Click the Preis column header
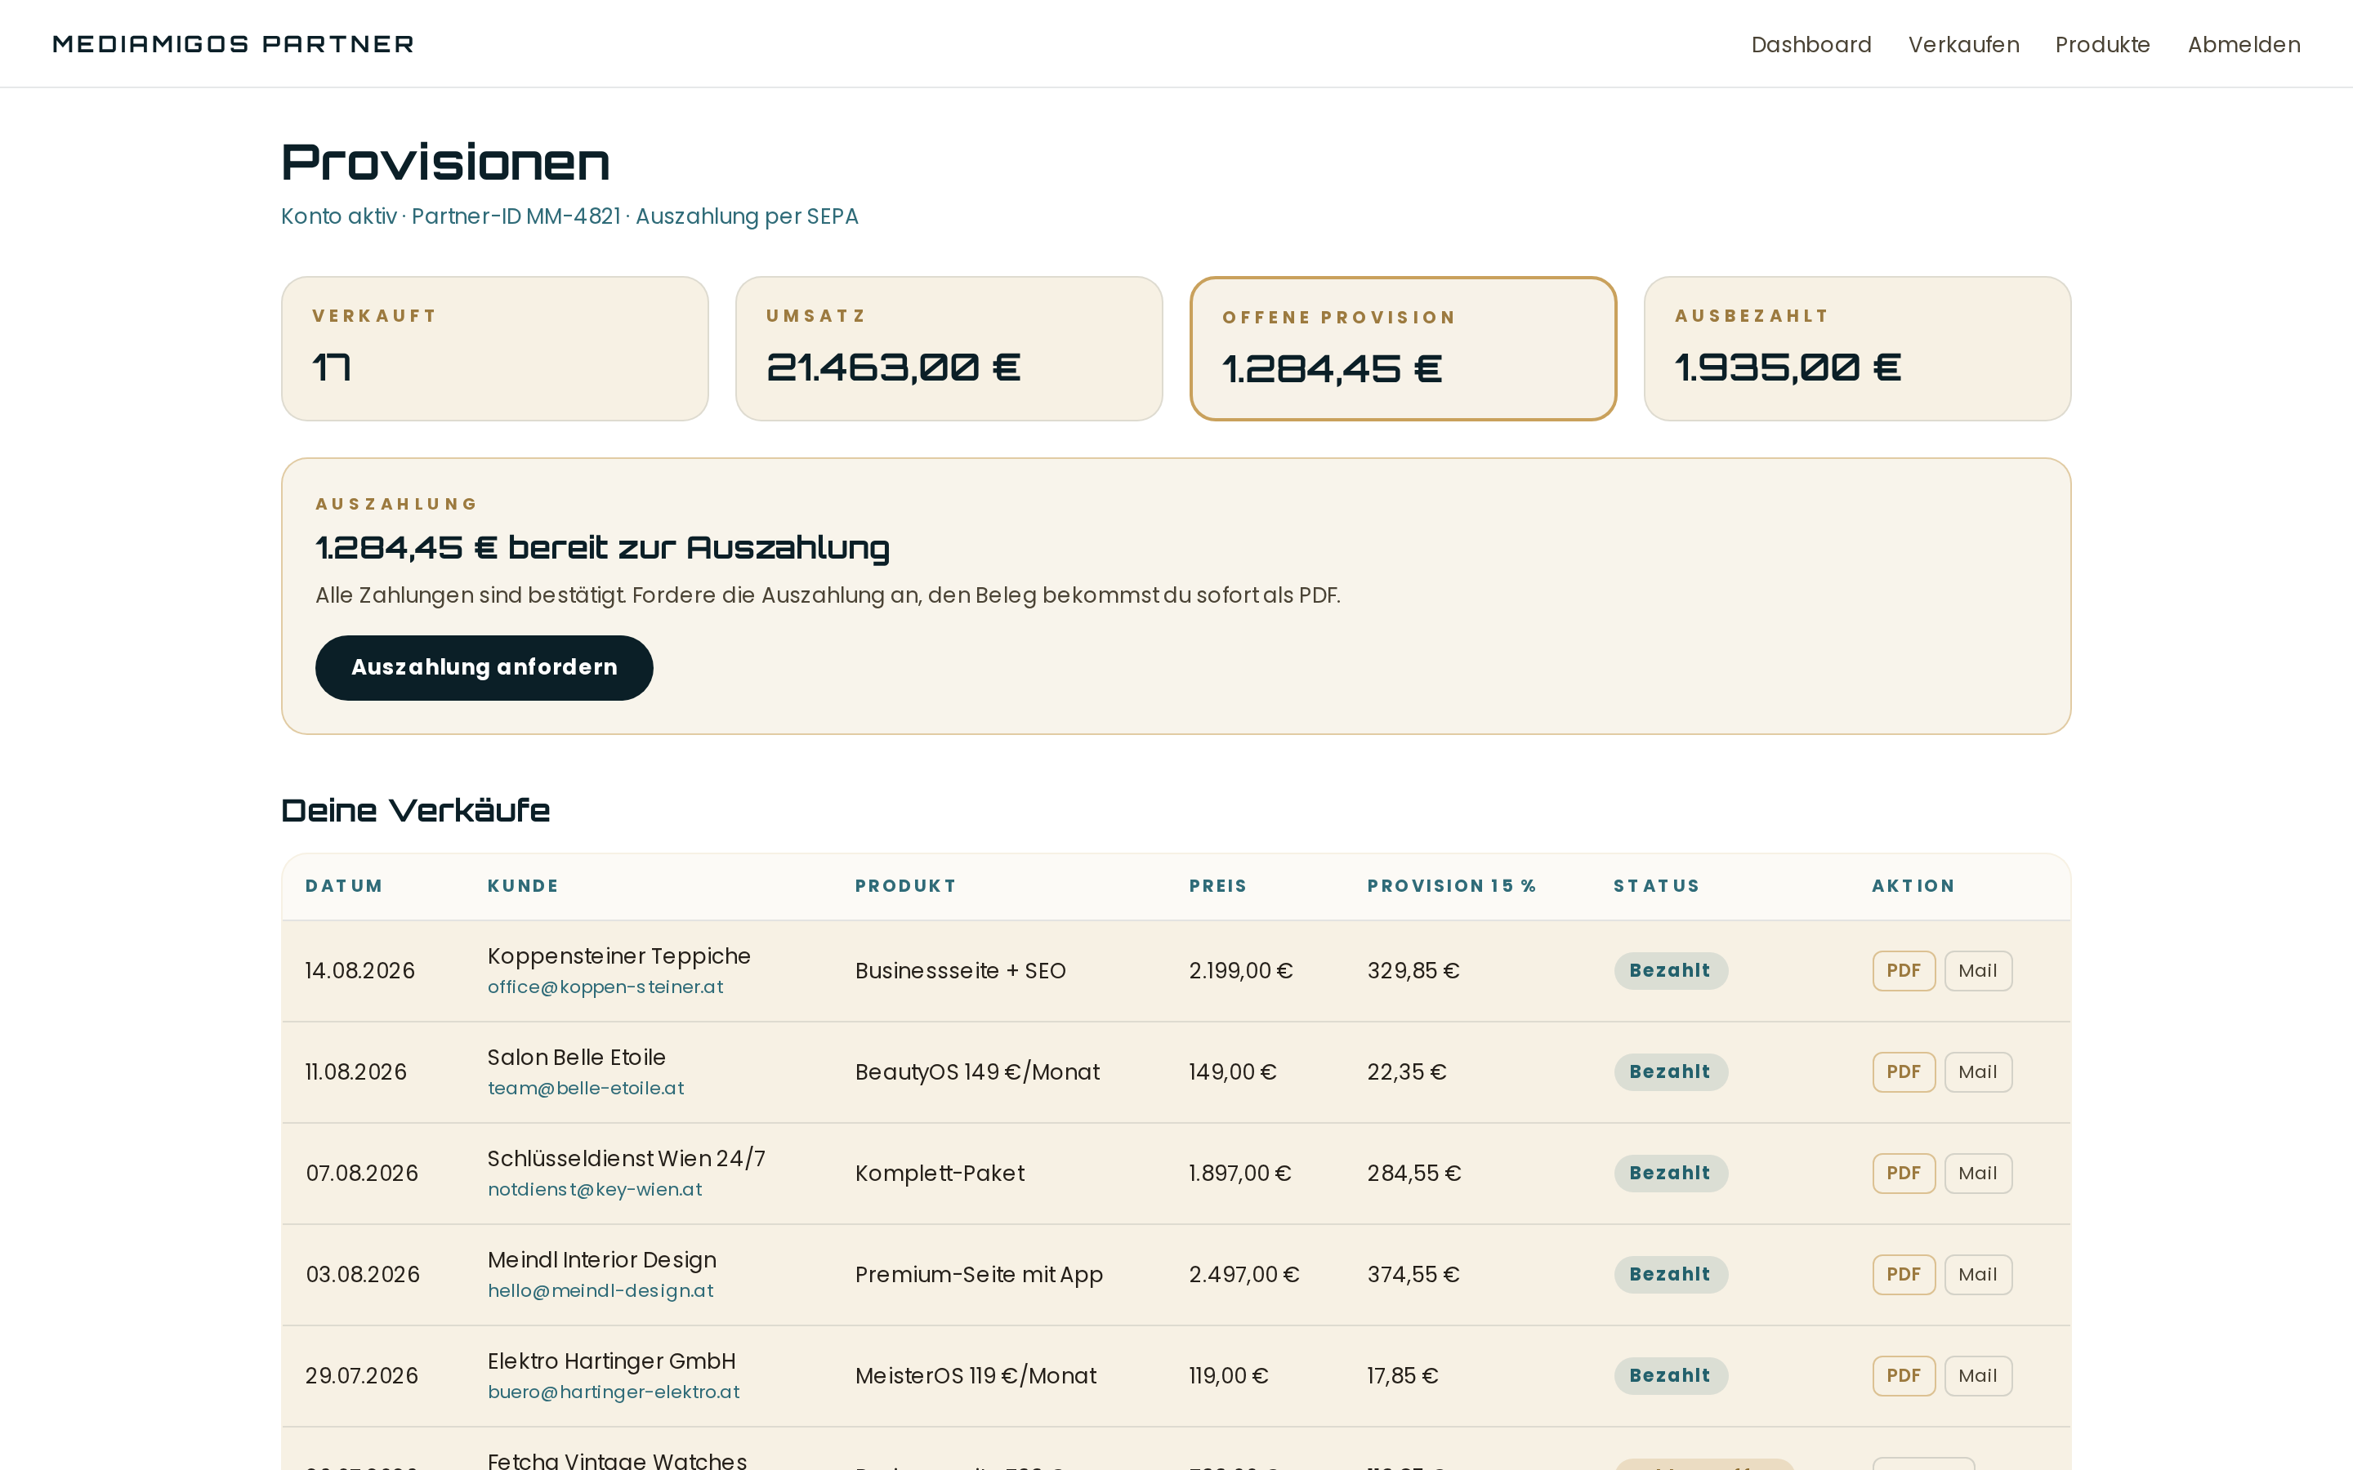 (1217, 886)
